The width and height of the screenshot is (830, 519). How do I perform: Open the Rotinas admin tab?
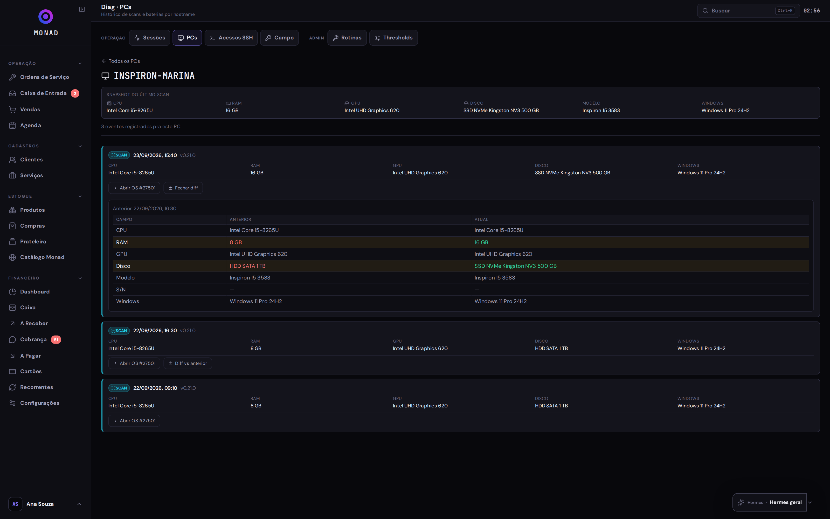click(347, 38)
